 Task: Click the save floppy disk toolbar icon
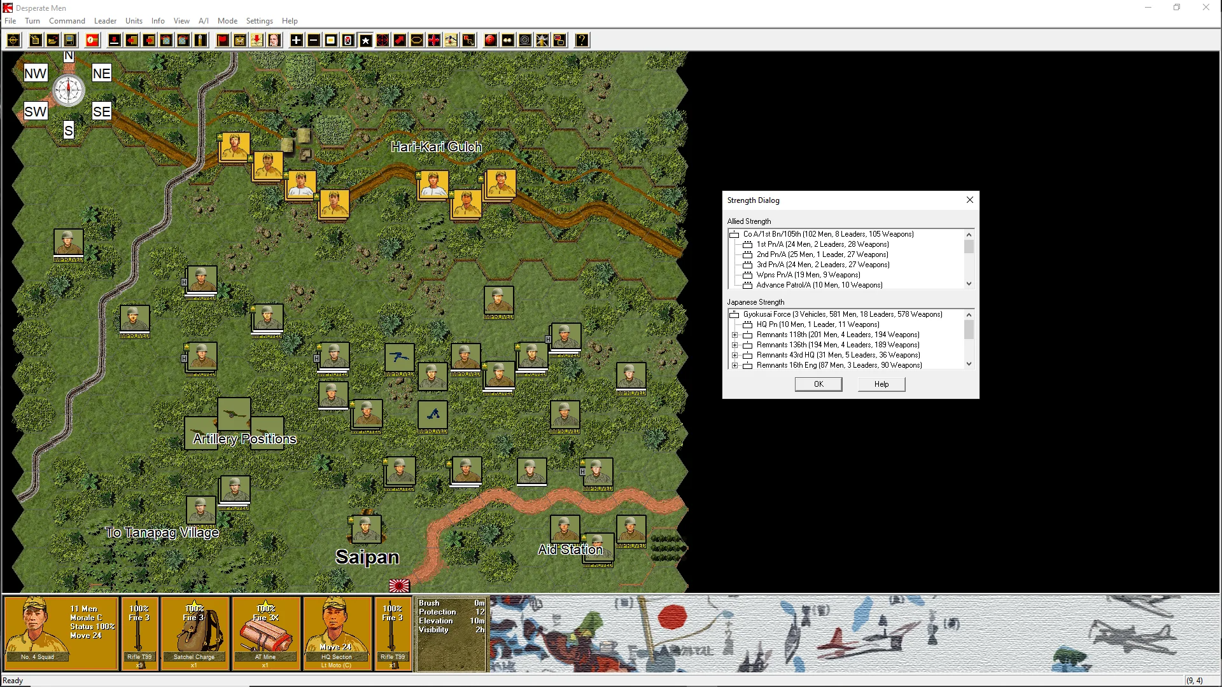pos(70,41)
